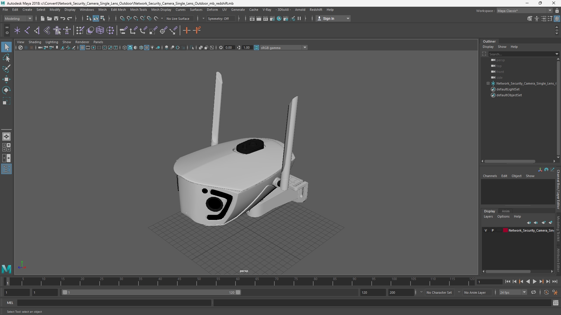Open the Mesh Tools menu
Image resolution: width=561 pixels, height=315 pixels.
point(138,10)
